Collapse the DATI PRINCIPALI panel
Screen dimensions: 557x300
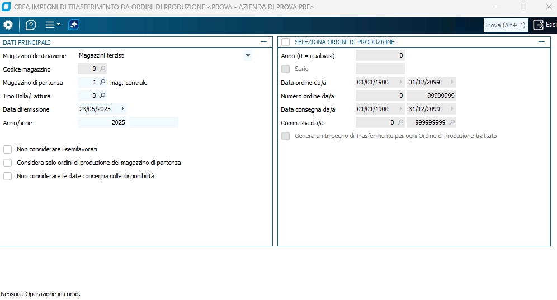coord(263,42)
